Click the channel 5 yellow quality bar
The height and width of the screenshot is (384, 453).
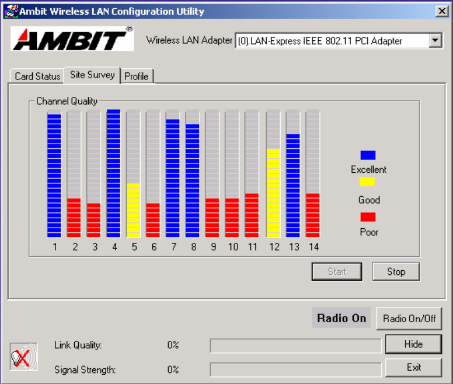tap(133, 210)
